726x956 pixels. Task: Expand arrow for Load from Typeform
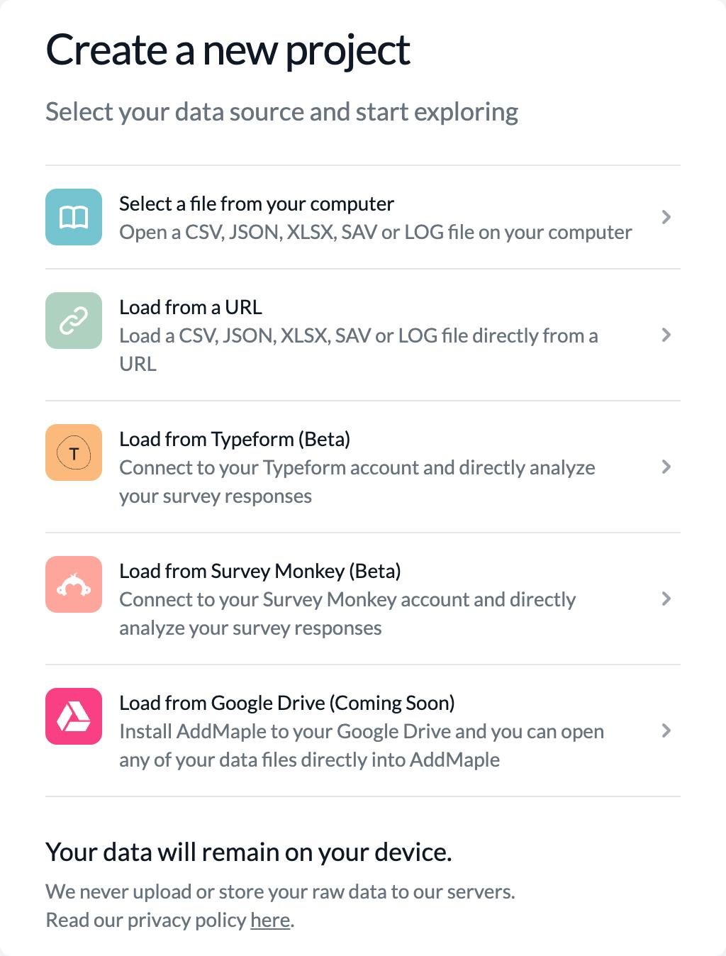[666, 467]
